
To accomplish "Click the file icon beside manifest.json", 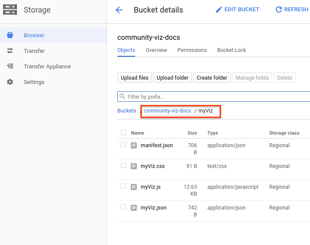I will (134, 145).
